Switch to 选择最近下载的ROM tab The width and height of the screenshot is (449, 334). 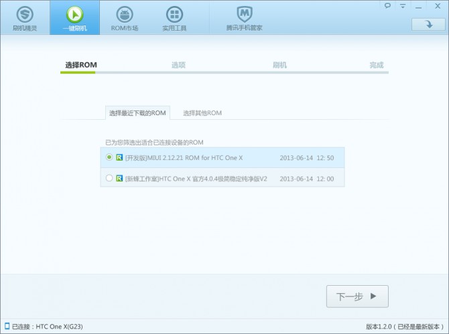pyautogui.click(x=137, y=113)
